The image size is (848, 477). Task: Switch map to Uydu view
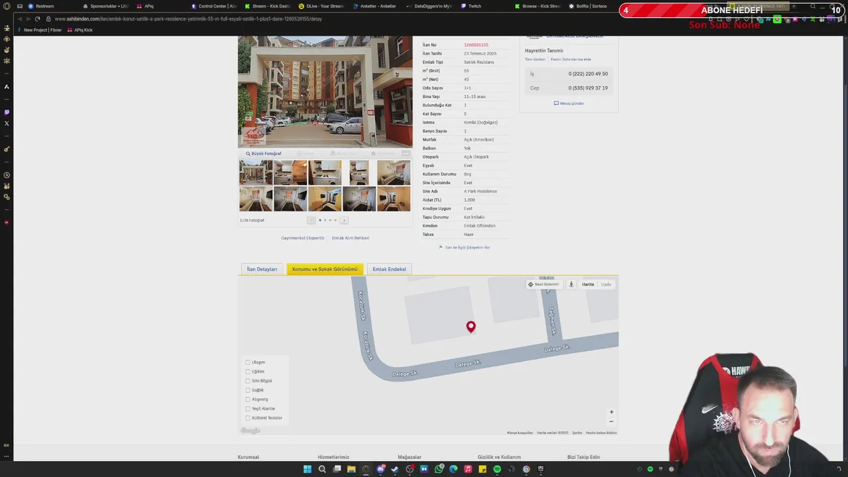point(606,284)
